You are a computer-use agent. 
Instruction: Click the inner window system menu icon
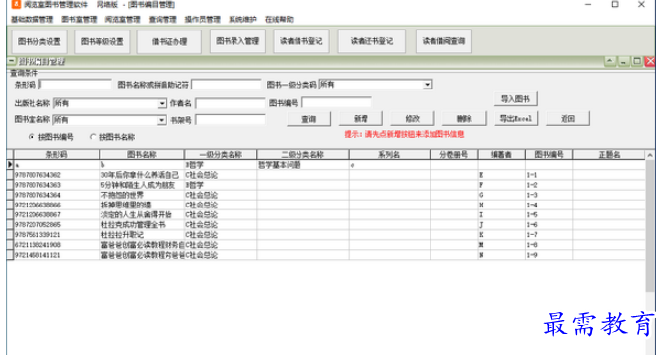pos(12,62)
